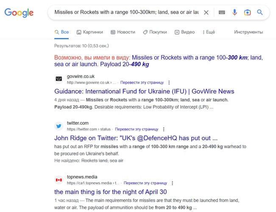Click the Google logo
The width and height of the screenshot is (276, 212).
19,13
